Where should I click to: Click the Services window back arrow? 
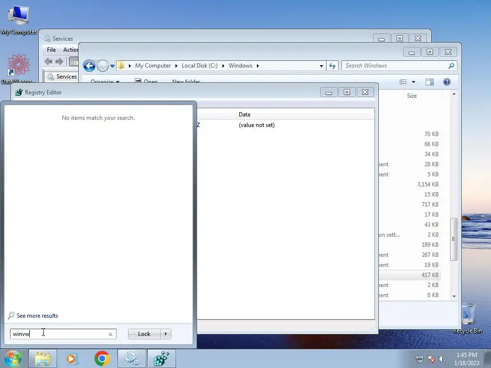click(x=48, y=62)
